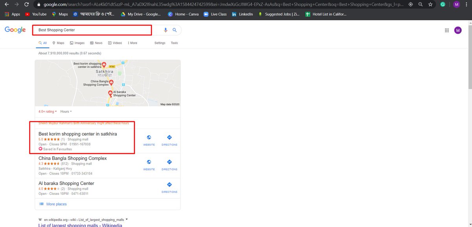Click the Al baraka Shopping Center map pin
The width and height of the screenshot is (472, 227).
(111, 93)
